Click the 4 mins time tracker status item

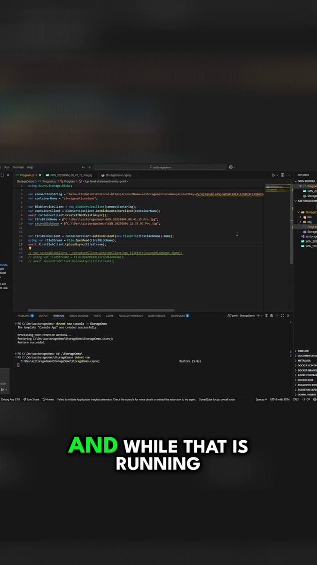point(48,399)
